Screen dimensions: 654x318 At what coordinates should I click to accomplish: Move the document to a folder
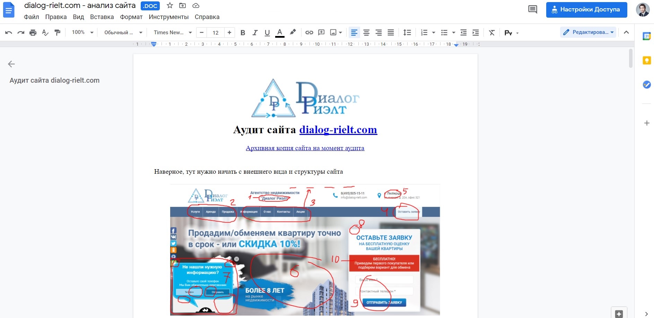(183, 6)
